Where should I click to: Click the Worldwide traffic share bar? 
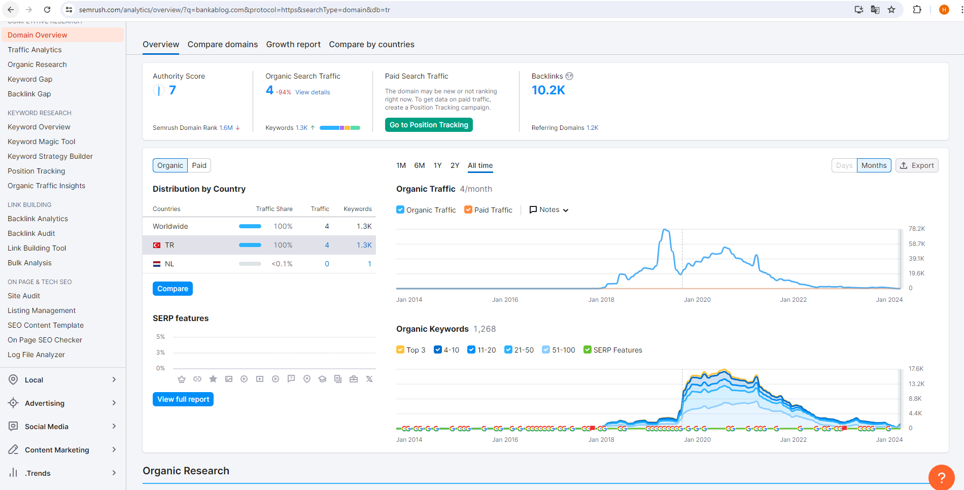coord(250,226)
